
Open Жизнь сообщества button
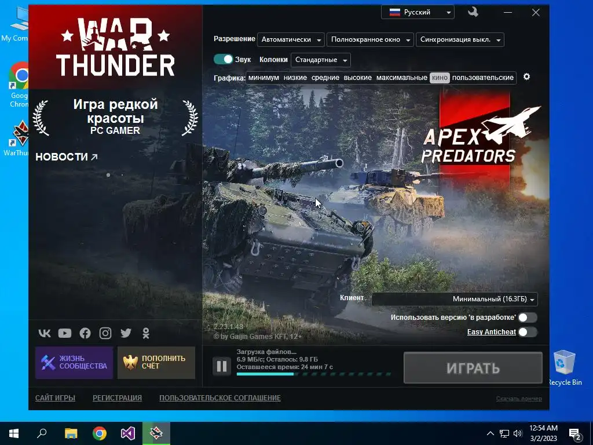tap(74, 363)
